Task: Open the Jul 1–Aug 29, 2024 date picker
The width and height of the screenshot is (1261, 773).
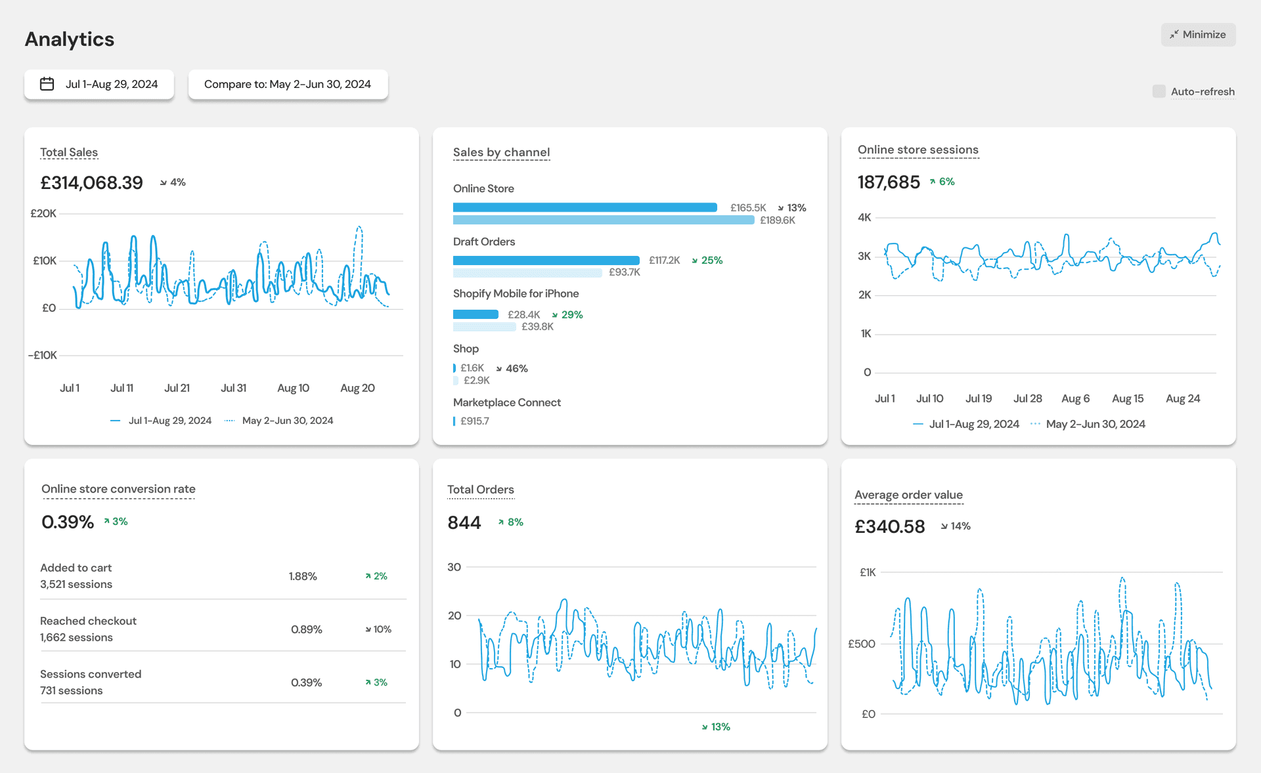Action: [x=99, y=84]
